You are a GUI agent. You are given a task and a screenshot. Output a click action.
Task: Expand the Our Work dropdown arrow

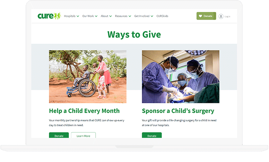tap(96, 16)
